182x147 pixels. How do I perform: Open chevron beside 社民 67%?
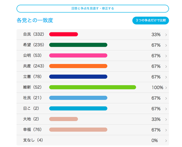tap(166, 98)
